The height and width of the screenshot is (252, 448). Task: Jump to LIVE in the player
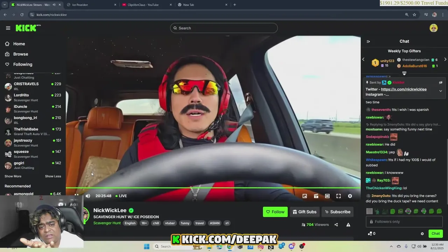[x=121, y=196]
